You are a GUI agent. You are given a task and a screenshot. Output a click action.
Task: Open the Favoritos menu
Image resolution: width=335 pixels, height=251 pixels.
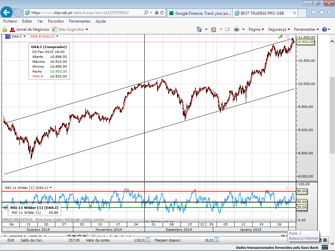click(56, 21)
